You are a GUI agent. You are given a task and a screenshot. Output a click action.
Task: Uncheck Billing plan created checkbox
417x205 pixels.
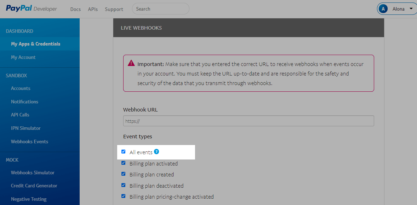tap(124, 174)
